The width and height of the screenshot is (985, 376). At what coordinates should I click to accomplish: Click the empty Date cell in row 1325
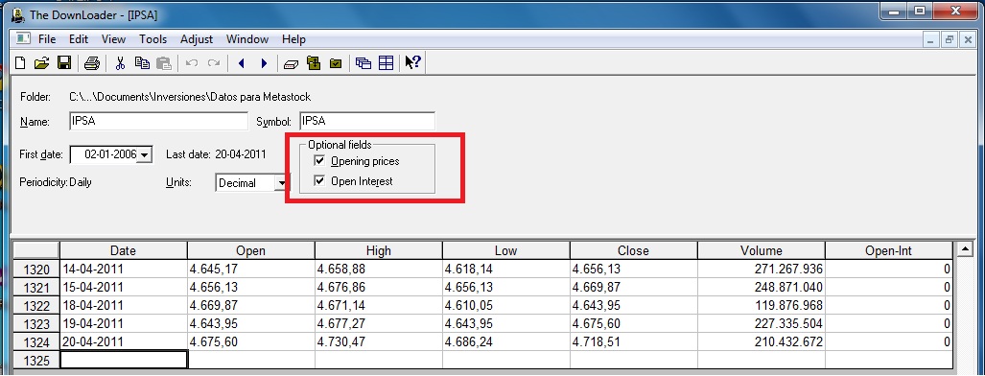(x=123, y=360)
